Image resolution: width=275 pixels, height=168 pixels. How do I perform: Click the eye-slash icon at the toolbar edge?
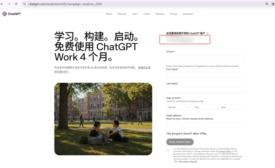pyautogui.click(x=273, y=4)
